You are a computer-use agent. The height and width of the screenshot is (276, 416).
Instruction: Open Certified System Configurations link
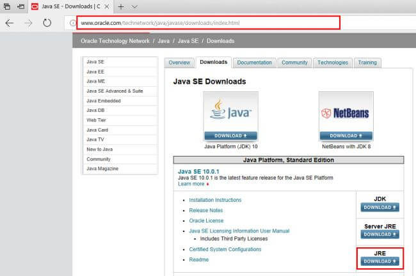tap(225, 250)
